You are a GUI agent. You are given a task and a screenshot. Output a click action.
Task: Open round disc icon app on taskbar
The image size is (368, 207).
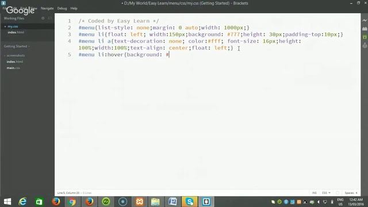[122, 202]
